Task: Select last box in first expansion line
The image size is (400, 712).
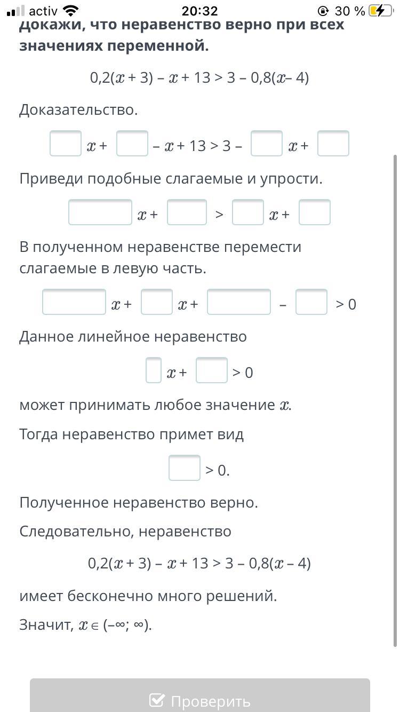Action: [333, 143]
